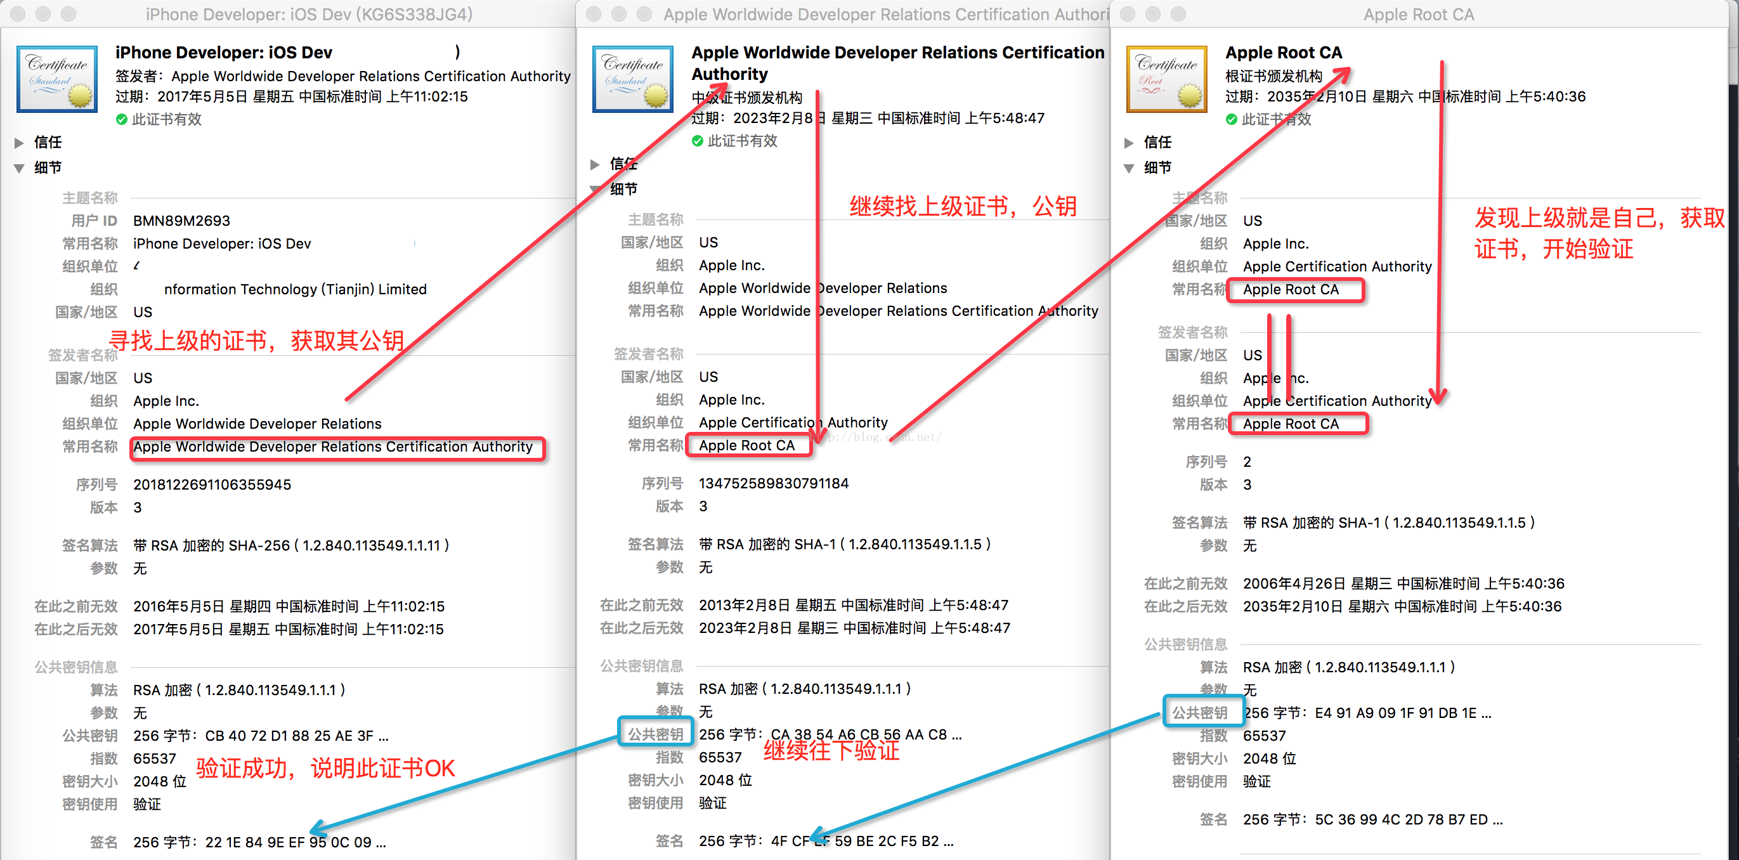
Task: Click green valid checkmark in iPhone Developer window
Action: [122, 119]
